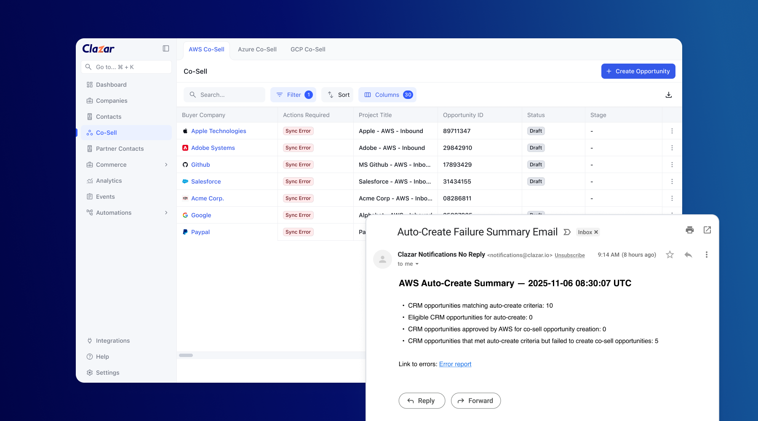This screenshot has height=421, width=758.
Task: Switch to the GCP Co-Sell tab
Action: click(x=308, y=49)
